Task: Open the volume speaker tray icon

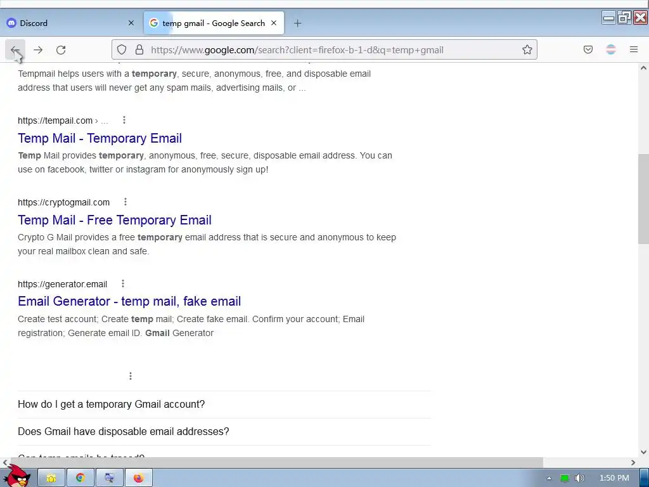Action: [579, 478]
